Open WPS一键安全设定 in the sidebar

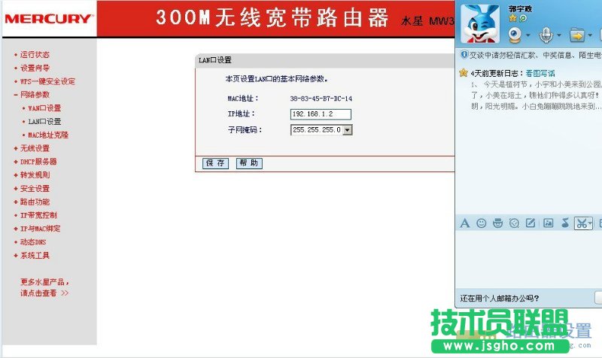pos(47,81)
